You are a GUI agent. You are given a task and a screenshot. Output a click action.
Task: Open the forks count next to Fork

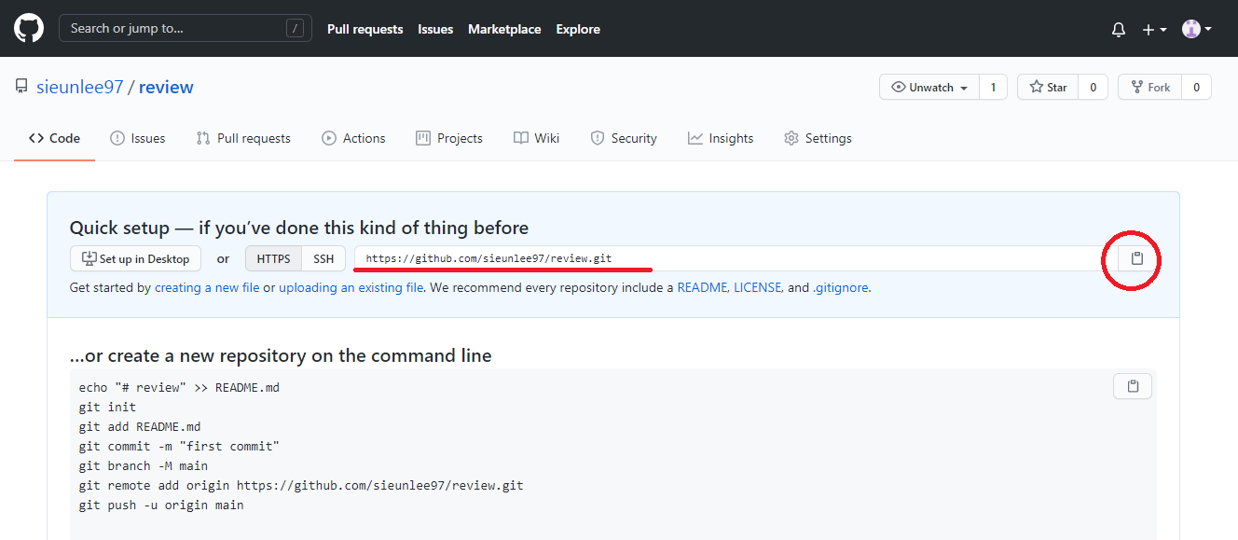tap(1196, 87)
